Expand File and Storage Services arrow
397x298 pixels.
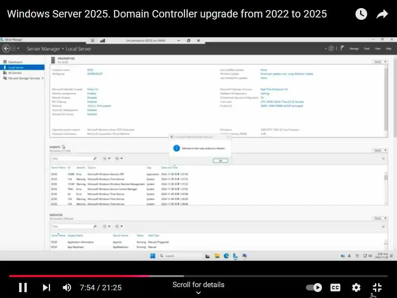click(x=43, y=78)
